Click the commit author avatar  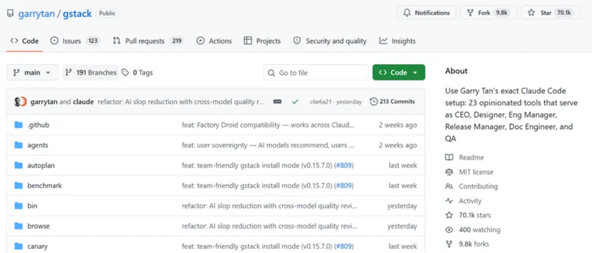pyautogui.click(x=20, y=101)
